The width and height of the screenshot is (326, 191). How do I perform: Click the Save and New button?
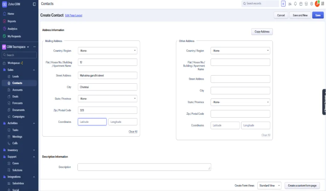(300, 15)
